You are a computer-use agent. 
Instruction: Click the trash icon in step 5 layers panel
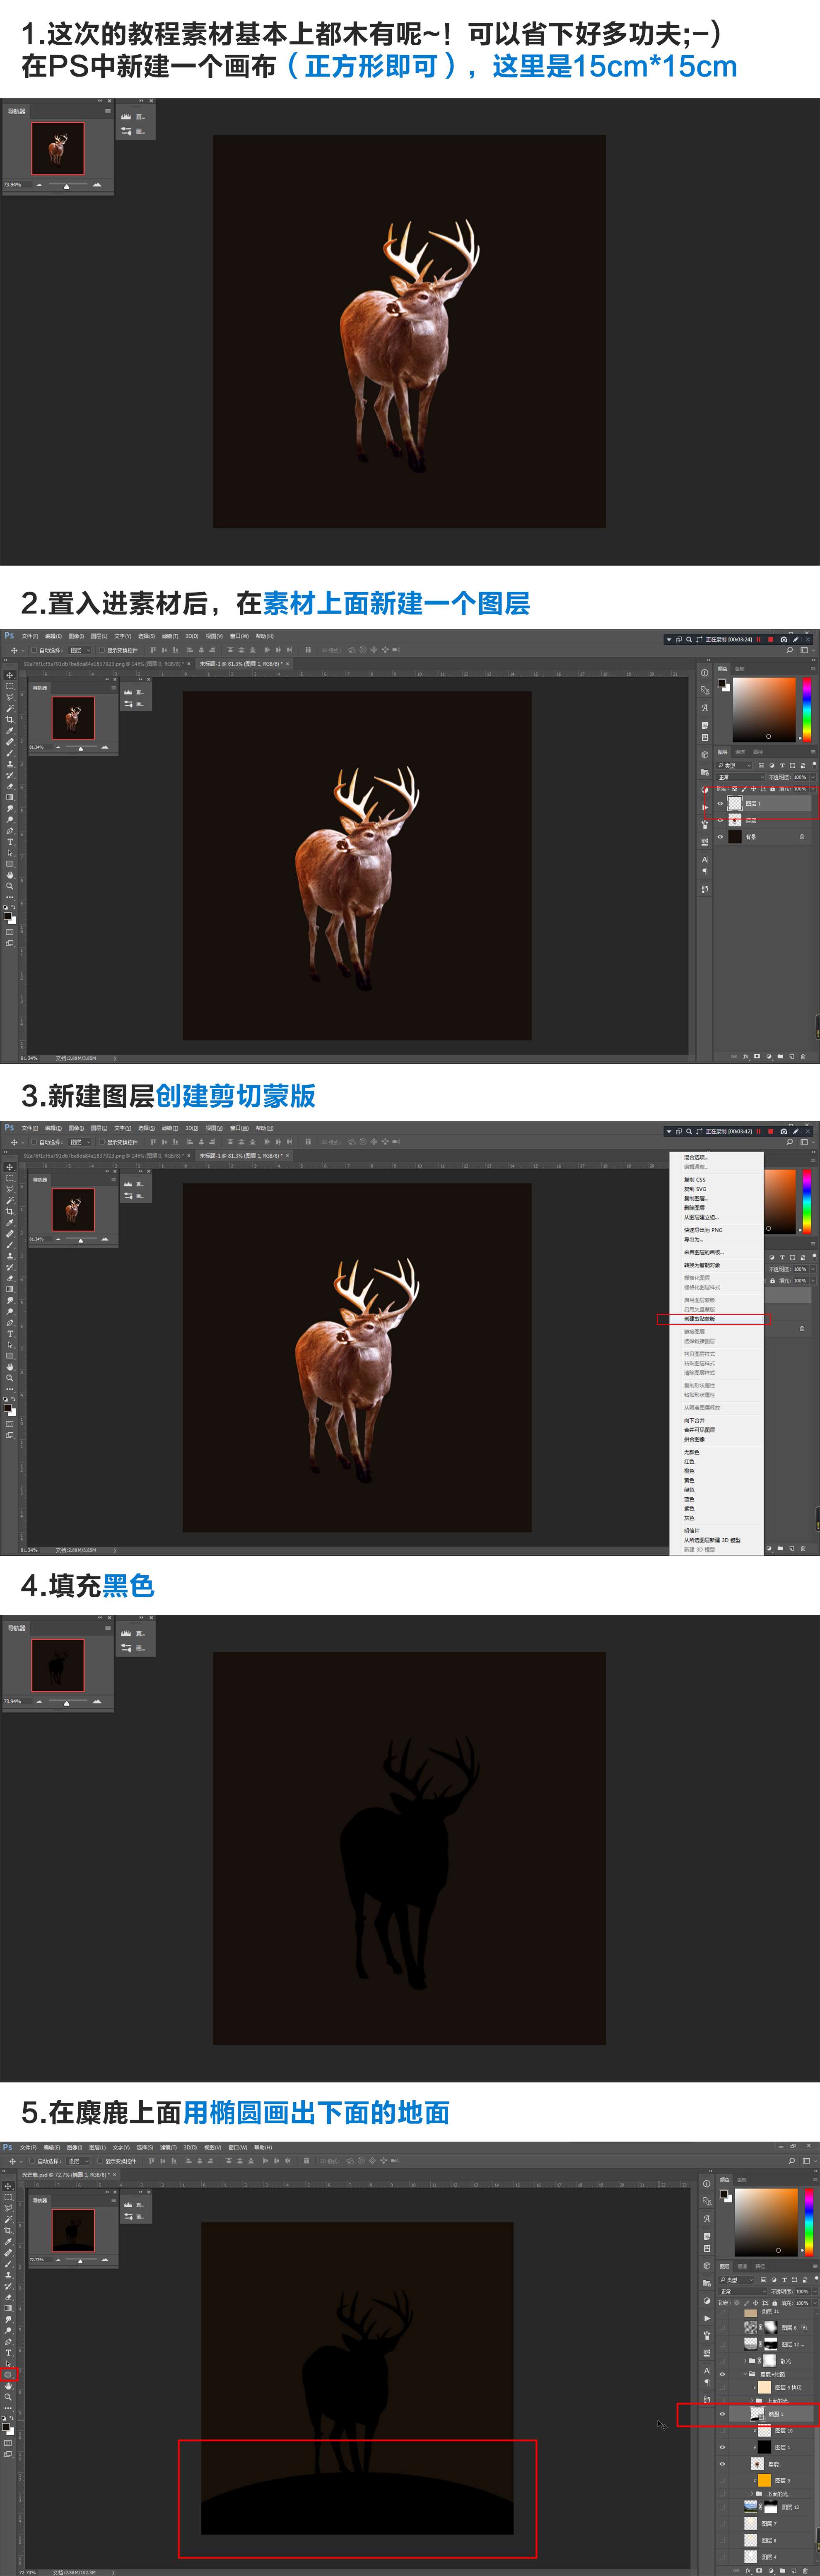(x=805, y=2571)
